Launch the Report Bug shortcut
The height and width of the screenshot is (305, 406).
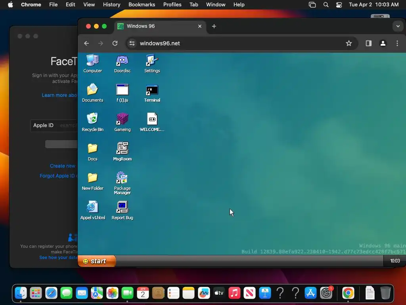click(x=122, y=210)
